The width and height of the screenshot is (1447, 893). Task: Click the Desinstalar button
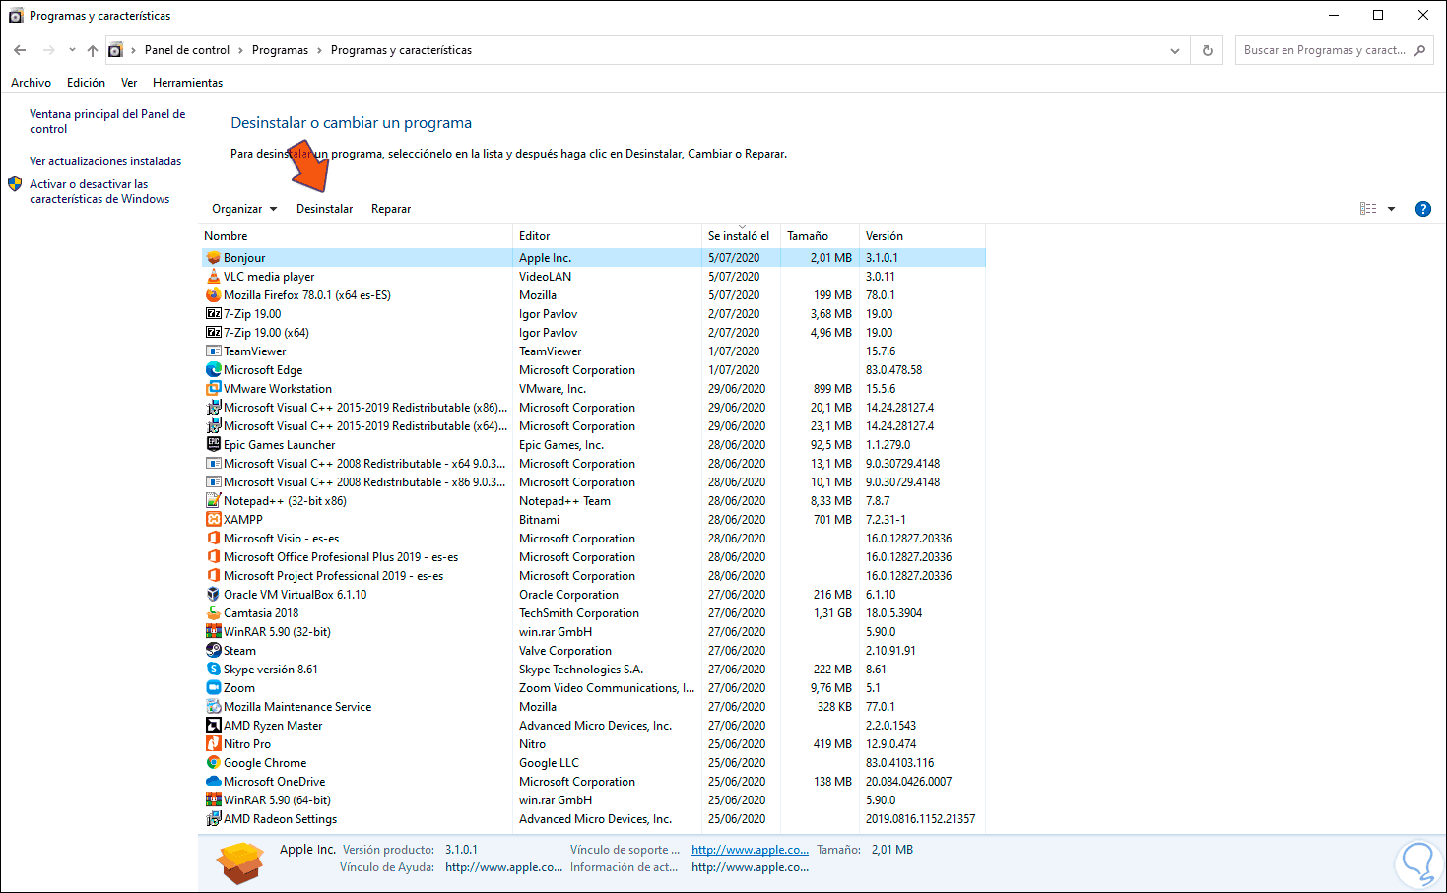tap(324, 209)
